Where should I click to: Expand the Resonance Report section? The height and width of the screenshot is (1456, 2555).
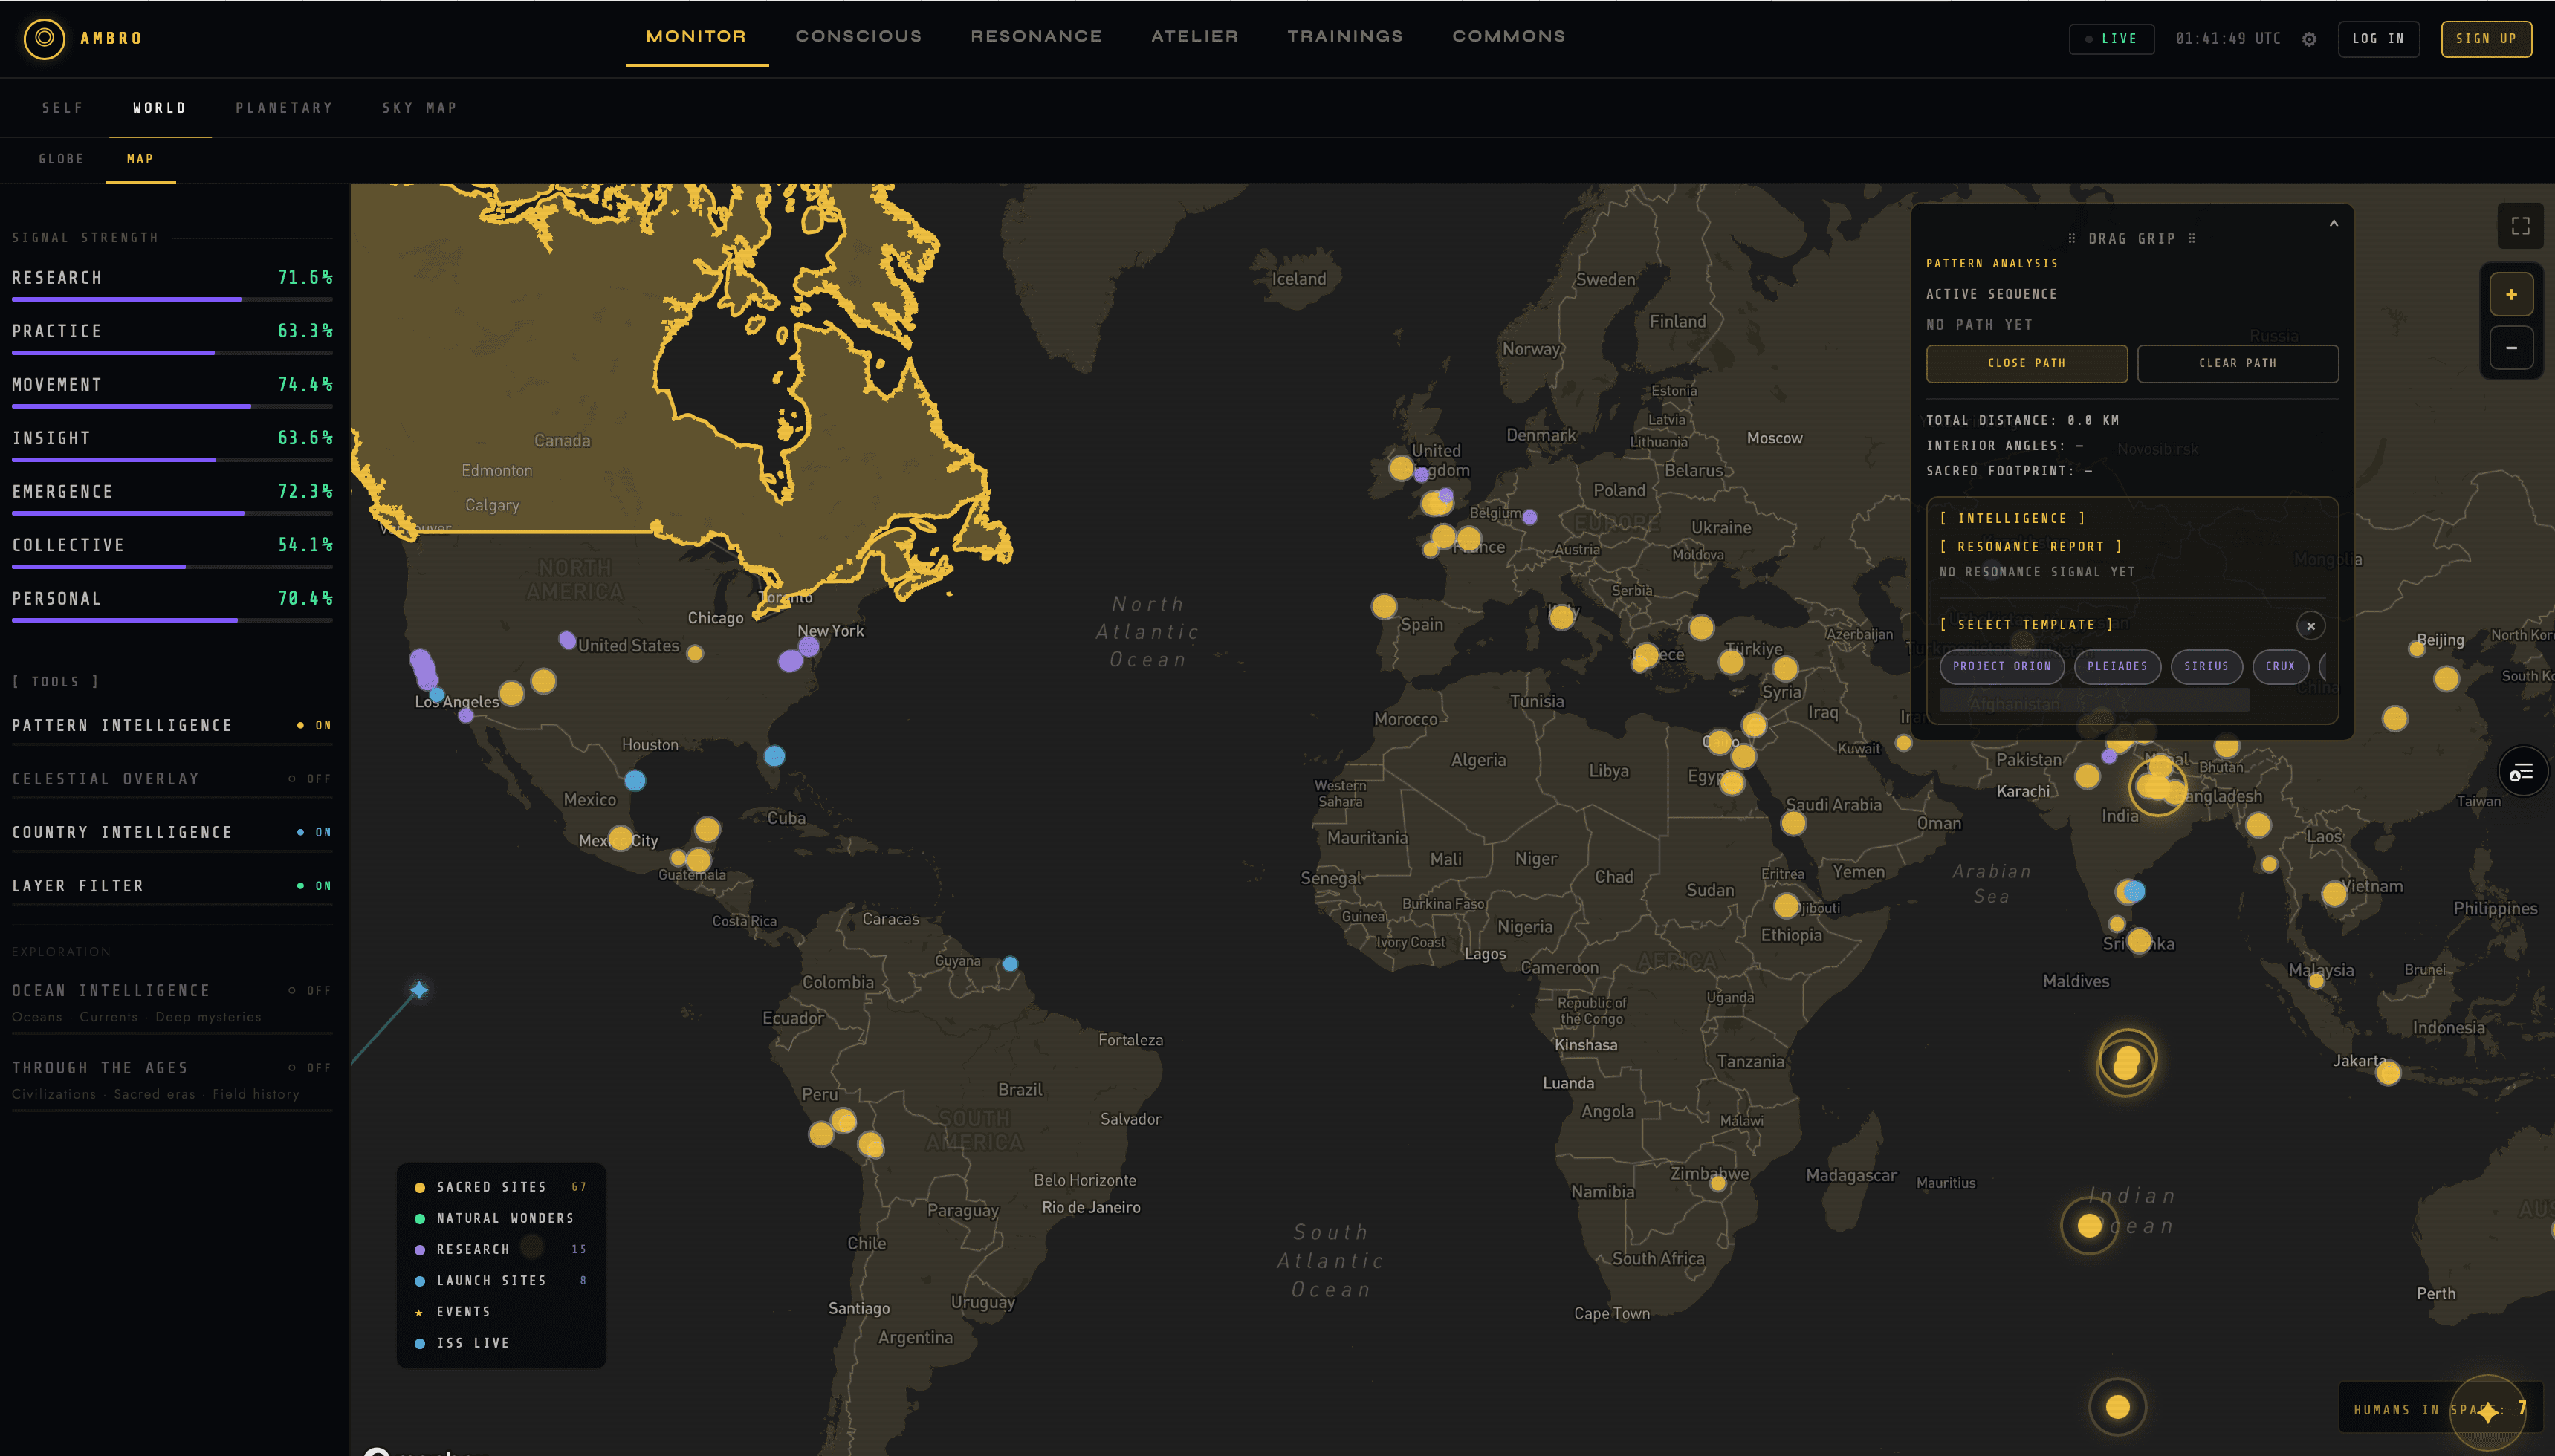tap(2031, 546)
